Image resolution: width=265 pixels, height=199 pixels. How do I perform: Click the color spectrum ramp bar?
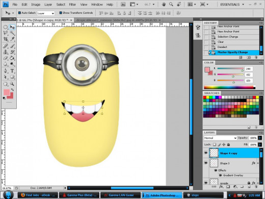[x=229, y=87]
